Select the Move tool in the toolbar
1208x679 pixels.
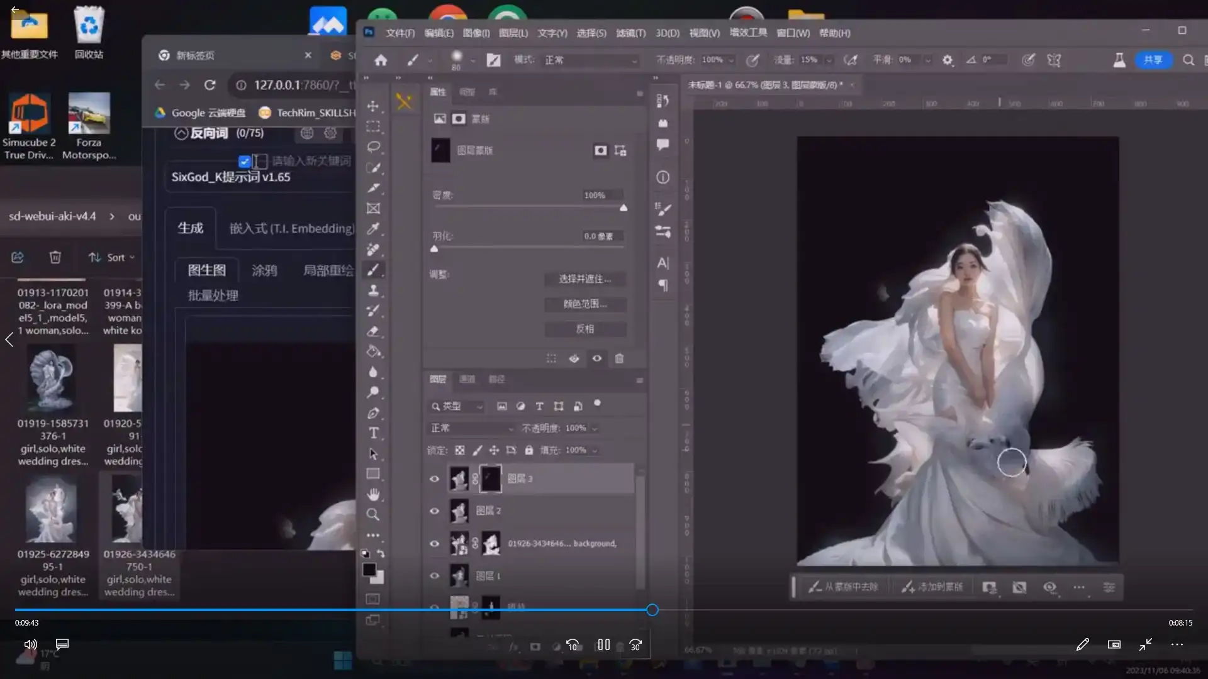pyautogui.click(x=374, y=106)
